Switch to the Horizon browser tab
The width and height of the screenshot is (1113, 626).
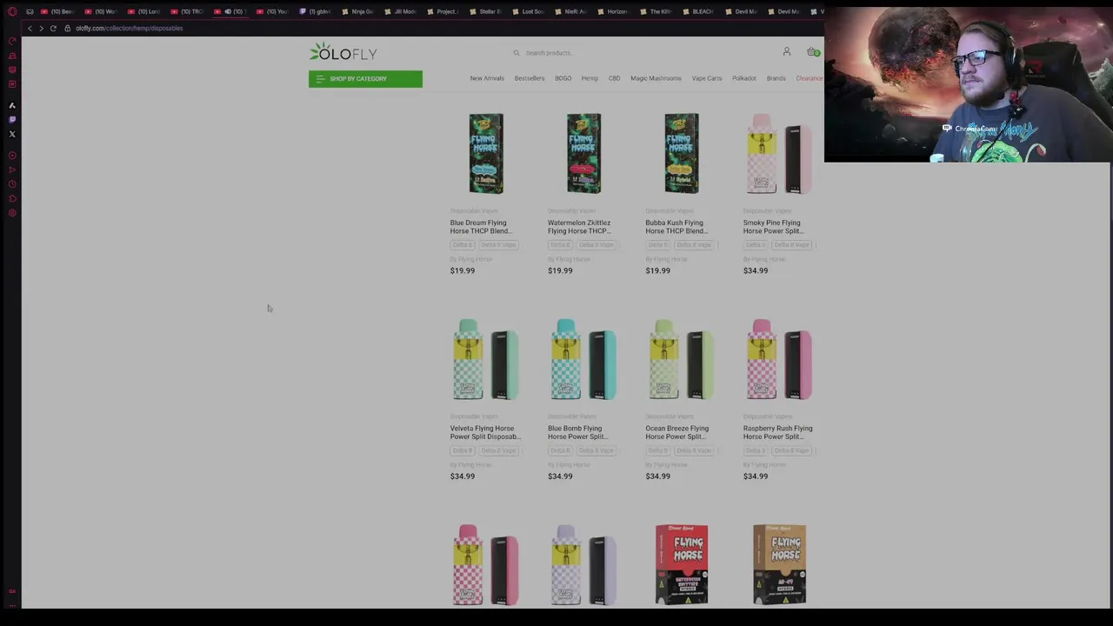click(x=613, y=11)
